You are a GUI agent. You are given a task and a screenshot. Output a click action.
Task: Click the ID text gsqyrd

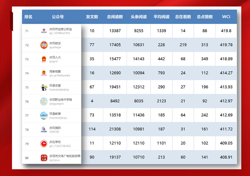coord(53,61)
